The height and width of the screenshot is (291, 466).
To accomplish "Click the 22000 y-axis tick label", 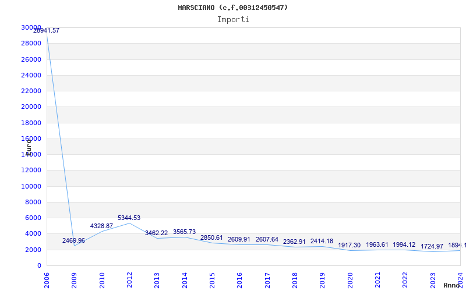I will click(x=31, y=91).
